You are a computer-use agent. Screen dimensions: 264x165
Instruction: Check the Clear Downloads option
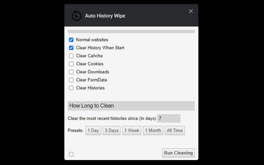pyautogui.click(x=71, y=72)
